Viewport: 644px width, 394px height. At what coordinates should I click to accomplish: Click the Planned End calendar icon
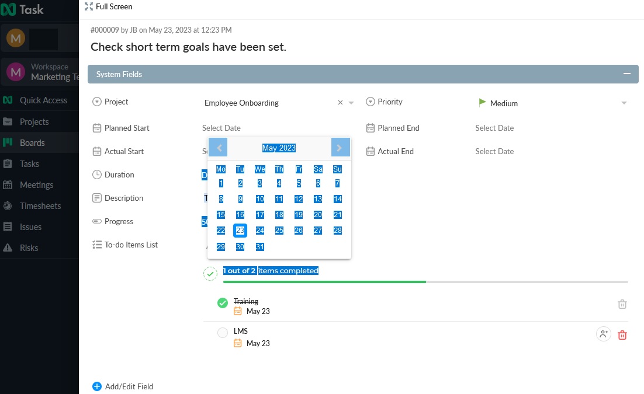tap(371, 128)
